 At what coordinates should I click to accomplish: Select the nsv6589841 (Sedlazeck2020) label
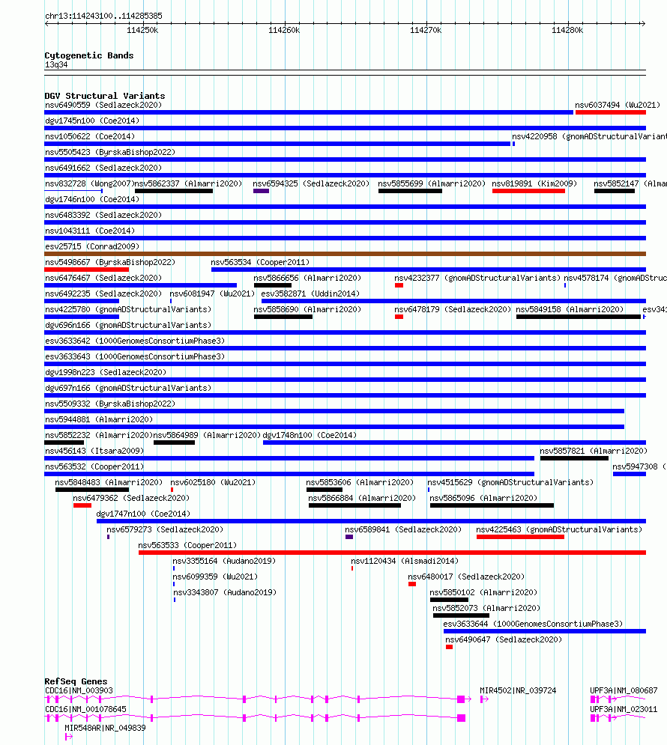click(403, 529)
